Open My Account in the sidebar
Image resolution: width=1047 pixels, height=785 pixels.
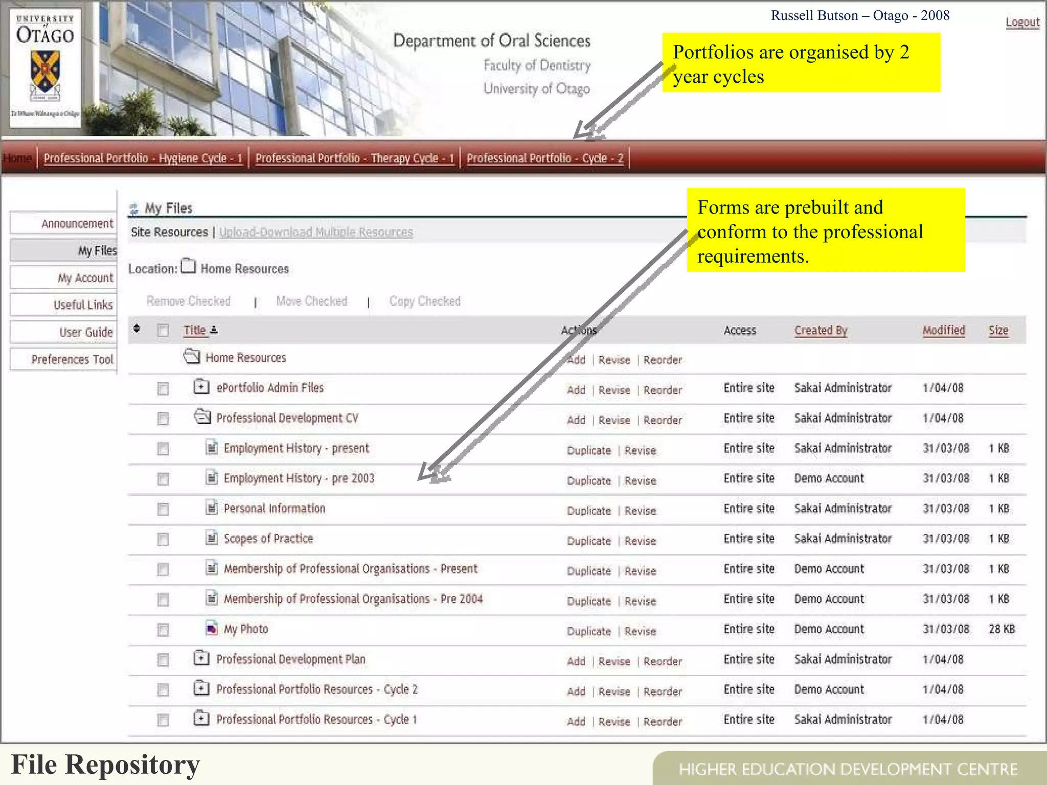63,278
